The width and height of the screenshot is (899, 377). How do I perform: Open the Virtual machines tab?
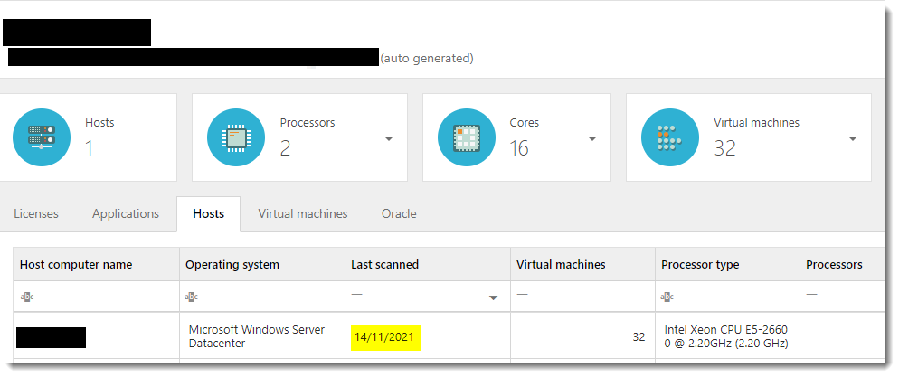(x=303, y=213)
